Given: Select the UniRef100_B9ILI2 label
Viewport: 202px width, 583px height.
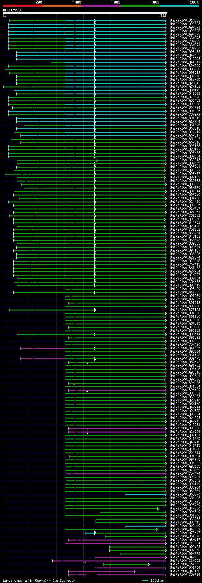Looking at the screenshot, I should [185, 118].
